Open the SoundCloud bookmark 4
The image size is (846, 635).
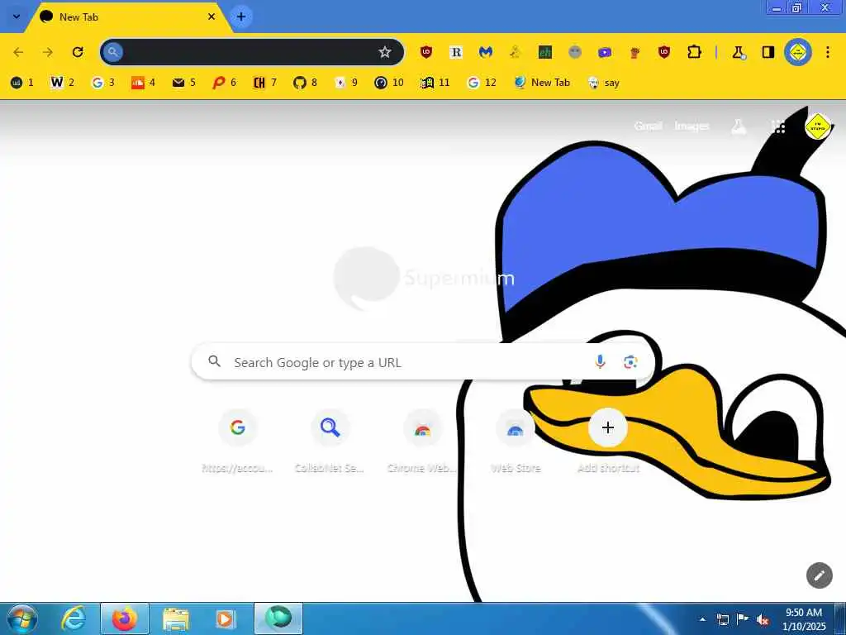pyautogui.click(x=144, y=83)
